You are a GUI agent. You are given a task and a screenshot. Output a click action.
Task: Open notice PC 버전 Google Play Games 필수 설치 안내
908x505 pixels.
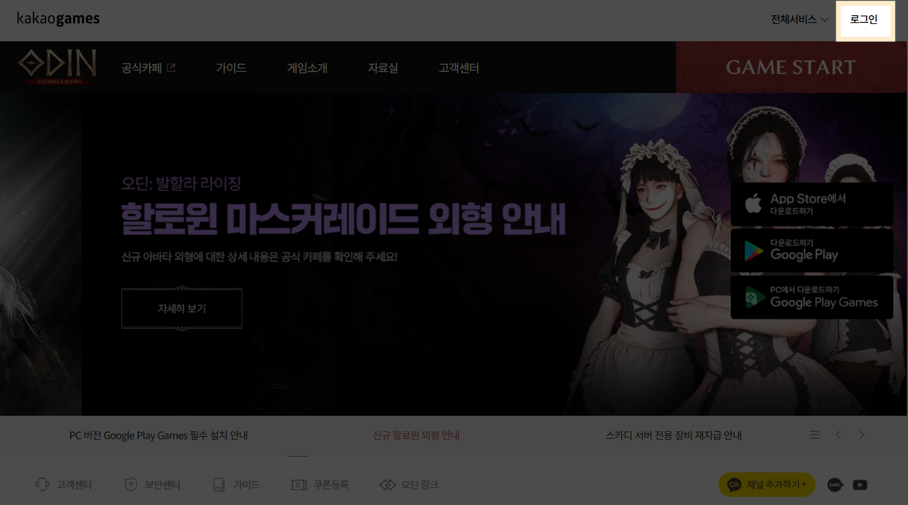(x=159, y=435)
